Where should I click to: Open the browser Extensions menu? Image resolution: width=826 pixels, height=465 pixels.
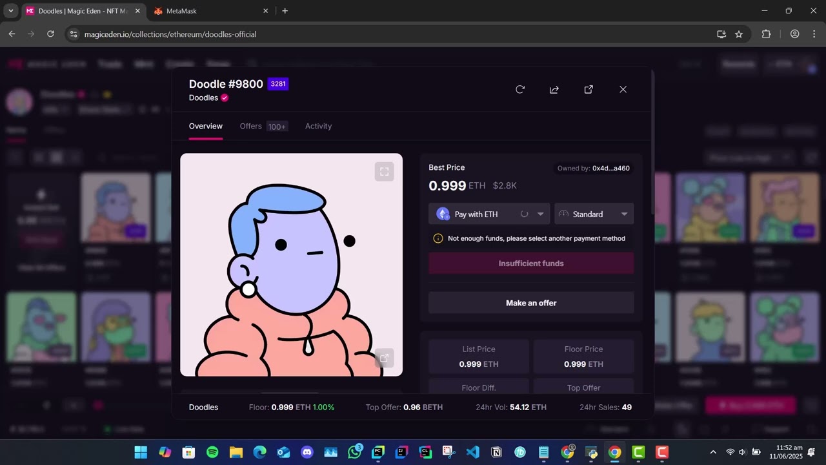tap(766, 34)
